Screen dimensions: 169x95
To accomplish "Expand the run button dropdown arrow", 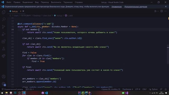I will (x=158, y=11).
